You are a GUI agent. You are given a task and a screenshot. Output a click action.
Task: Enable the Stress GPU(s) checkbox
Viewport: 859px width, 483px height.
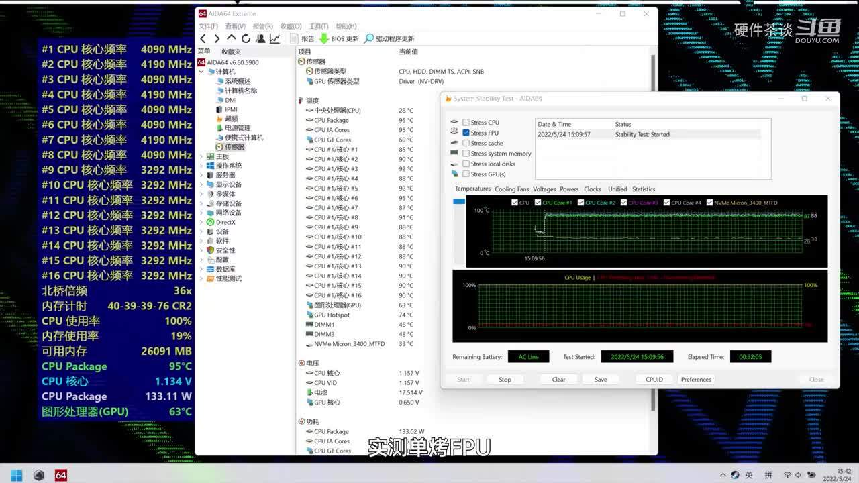466,174
